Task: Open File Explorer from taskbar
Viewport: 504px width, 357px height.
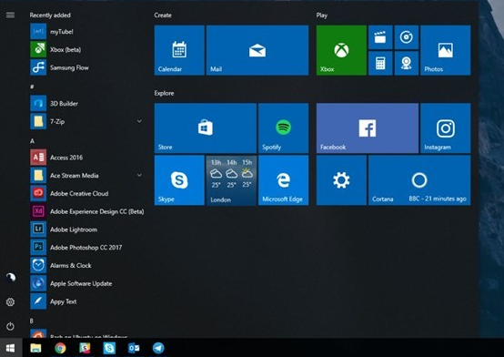Action: tap(35, 348)
